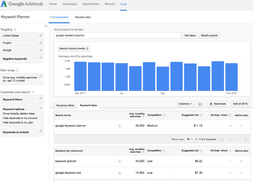Click the Feb 2018 chart bar
This screenshot has width=253, height=182.
click(232, 77)
